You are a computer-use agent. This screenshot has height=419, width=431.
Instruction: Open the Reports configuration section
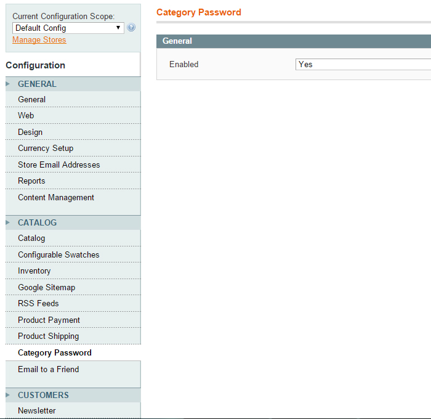(31, 181)
